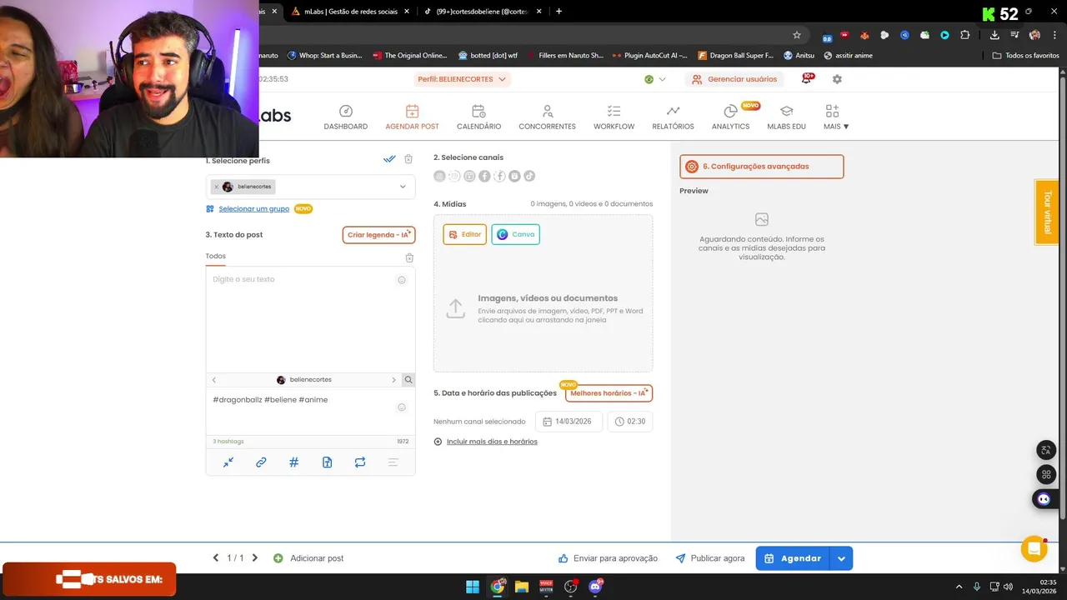Image resolution: width=1067 pixels, height=600 pixels.
Task: Open the Concorrentes section
Action: tap(547, 117)
